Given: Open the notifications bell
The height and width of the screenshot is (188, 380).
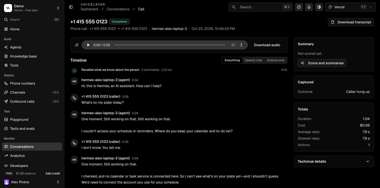Looking at the screenshot, I should pyautogui.click(x=309, y=7).
